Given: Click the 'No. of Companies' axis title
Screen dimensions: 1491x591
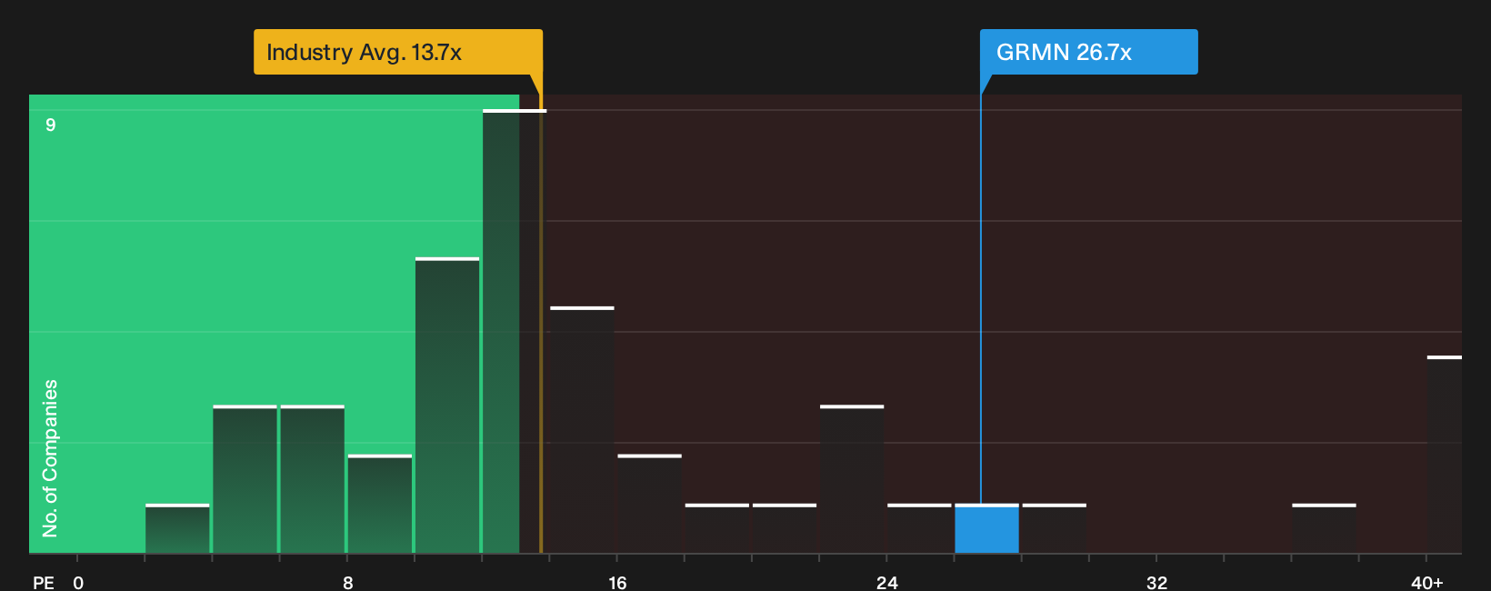Looking at the screenshot, I should [x=50, y=458].
